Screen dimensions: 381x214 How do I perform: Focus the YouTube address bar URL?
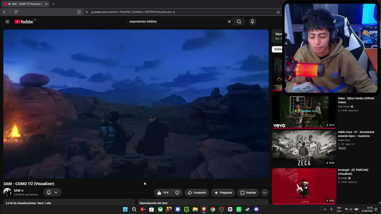click(x=133, y=12)
